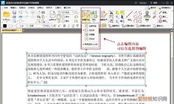Click the highlight text T icon

coord(117,13)
